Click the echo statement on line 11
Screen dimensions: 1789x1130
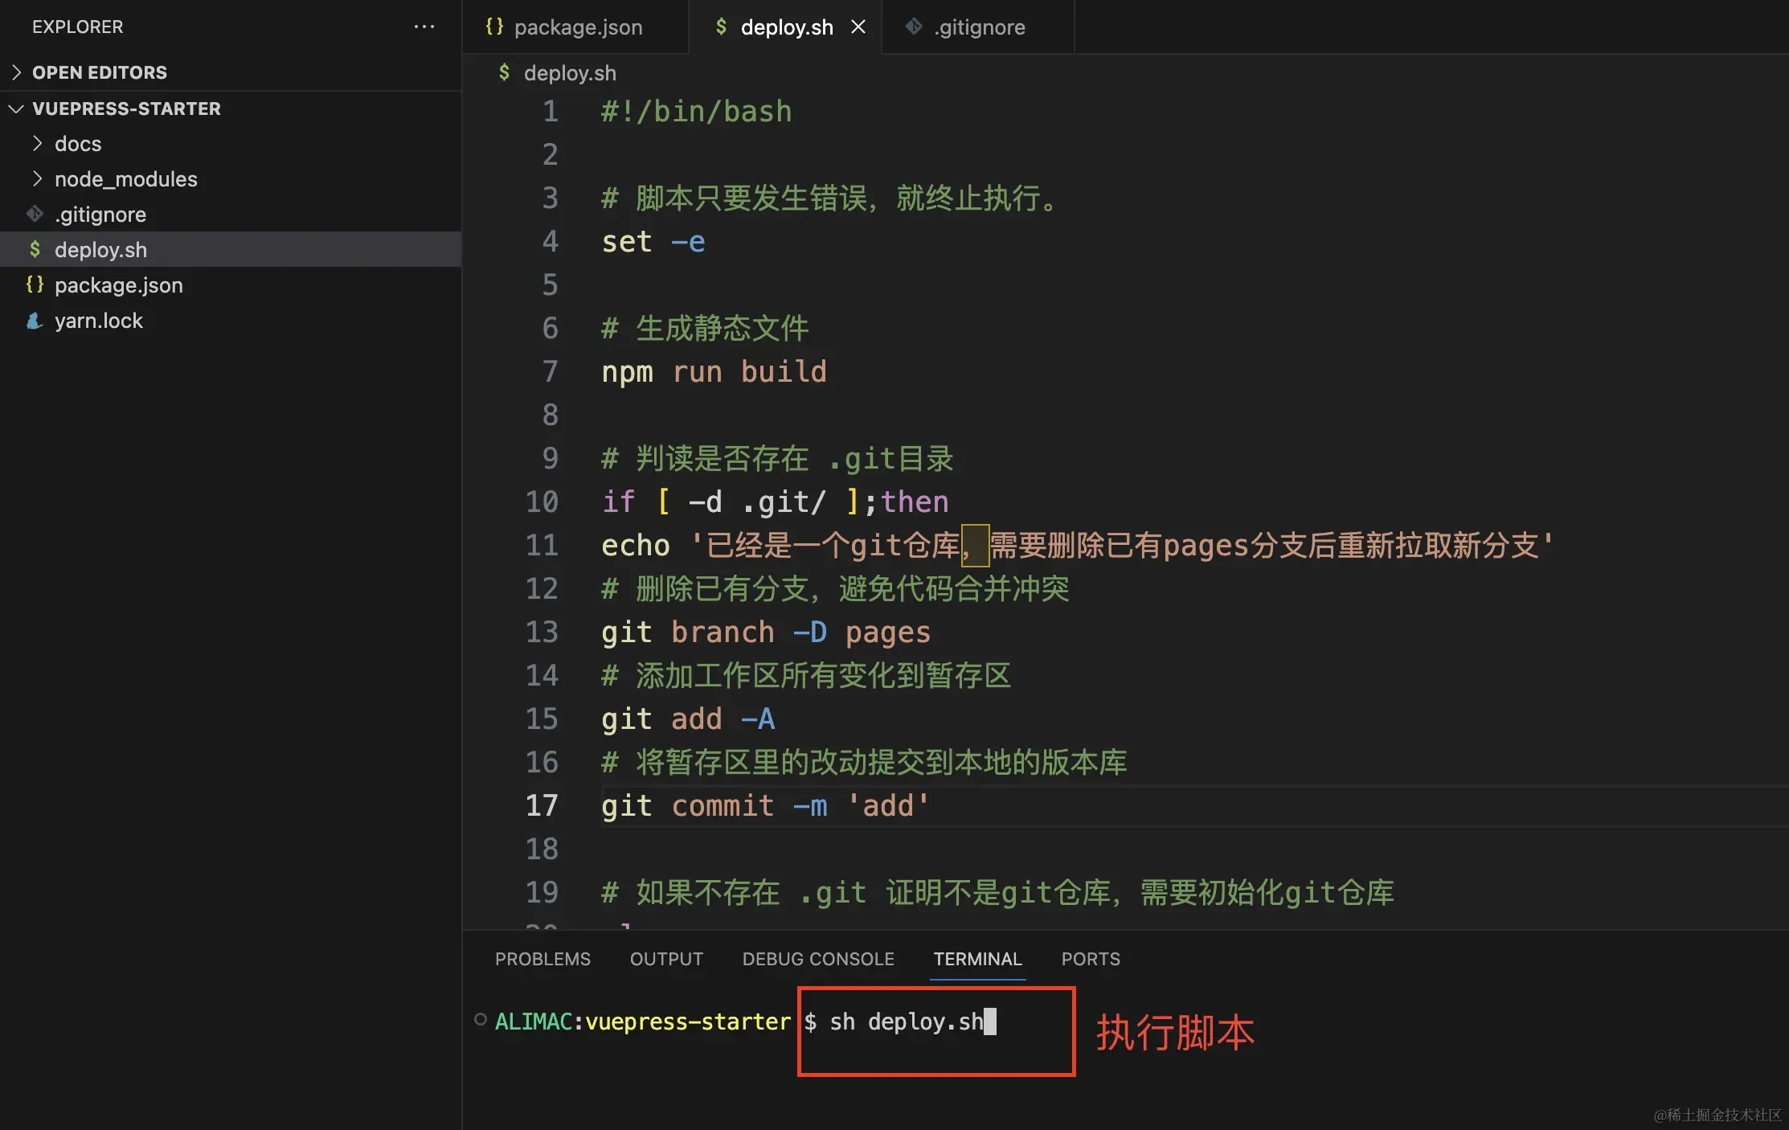[x=1078, y=545]
